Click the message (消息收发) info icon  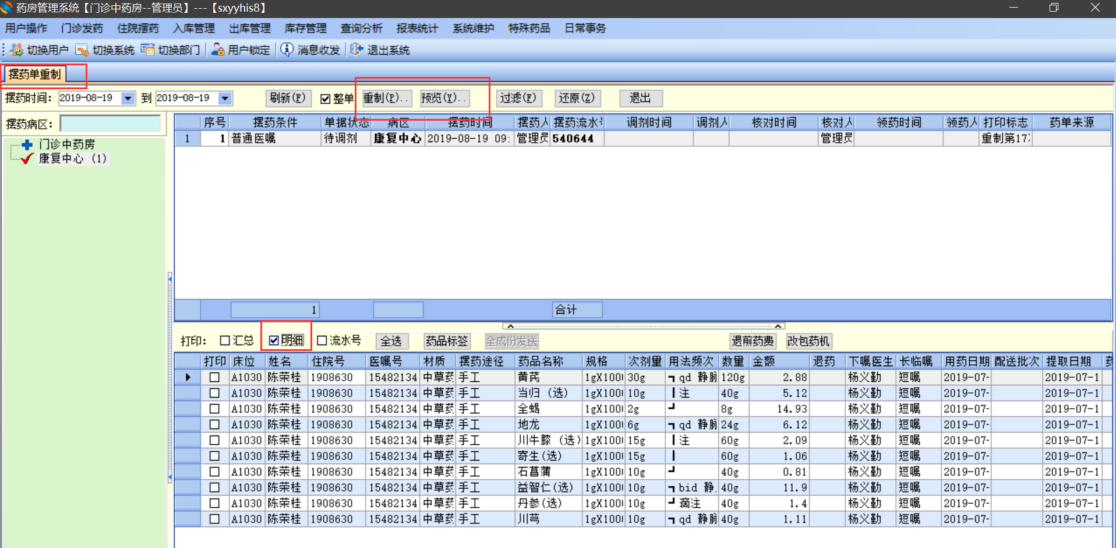tap(287, 50)
